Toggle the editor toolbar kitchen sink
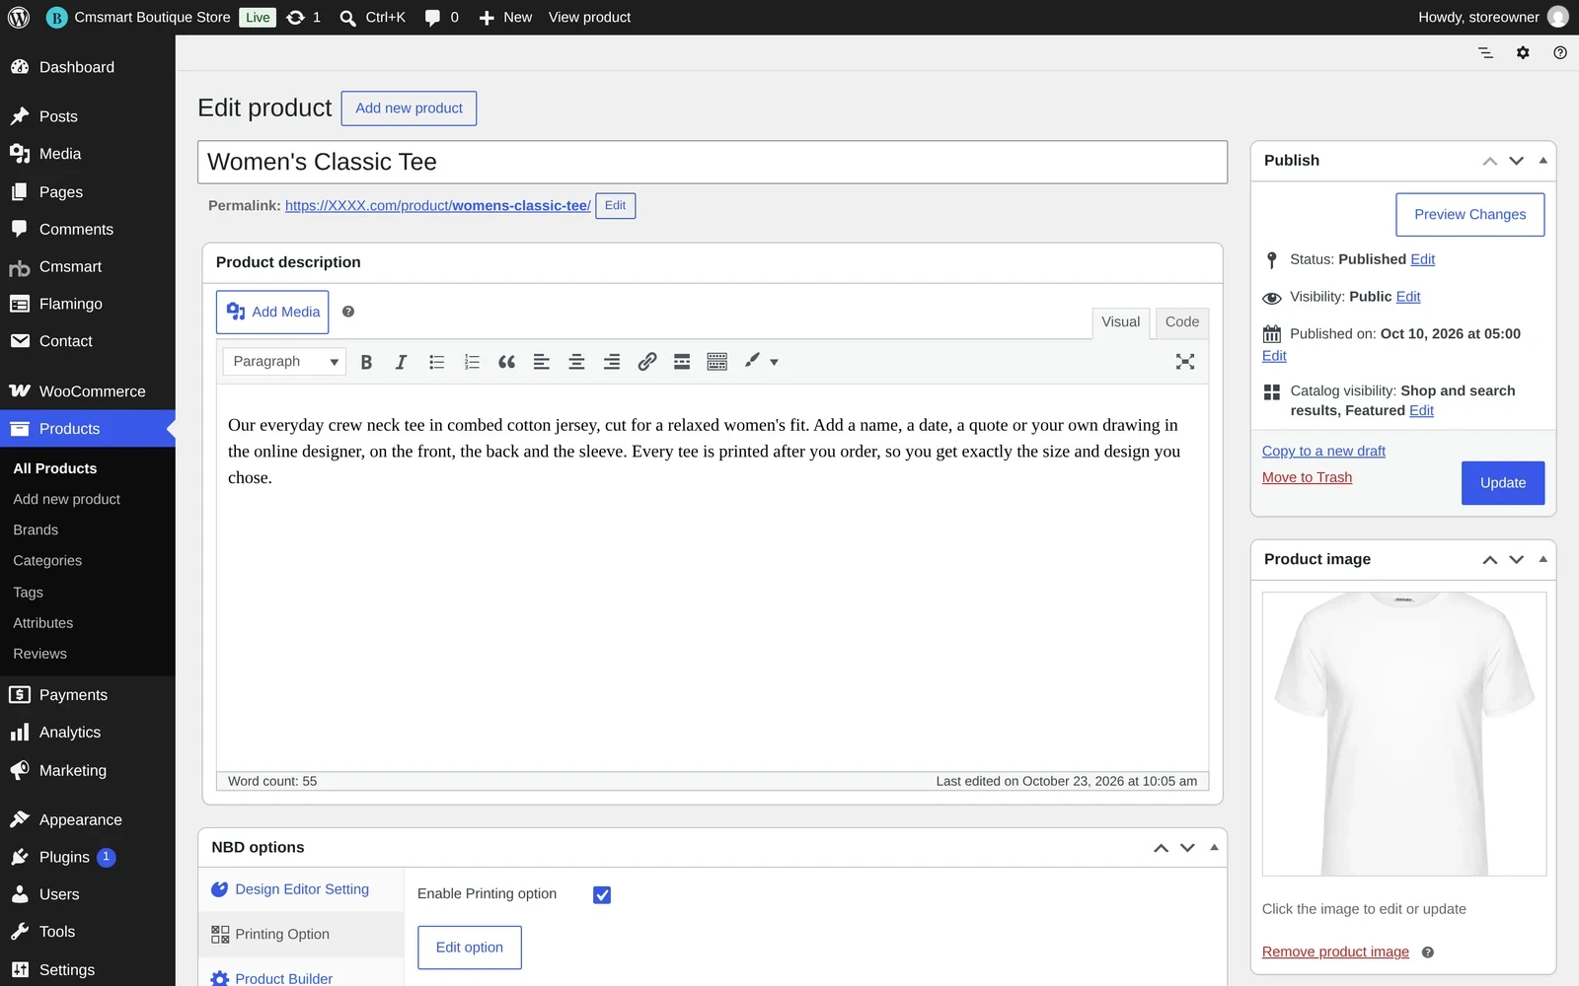Screen dimensions: 1579x986 717,362
